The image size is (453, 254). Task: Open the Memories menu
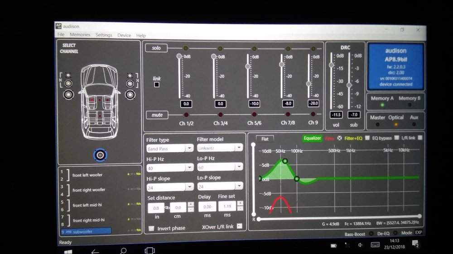(x=80, y=35)
